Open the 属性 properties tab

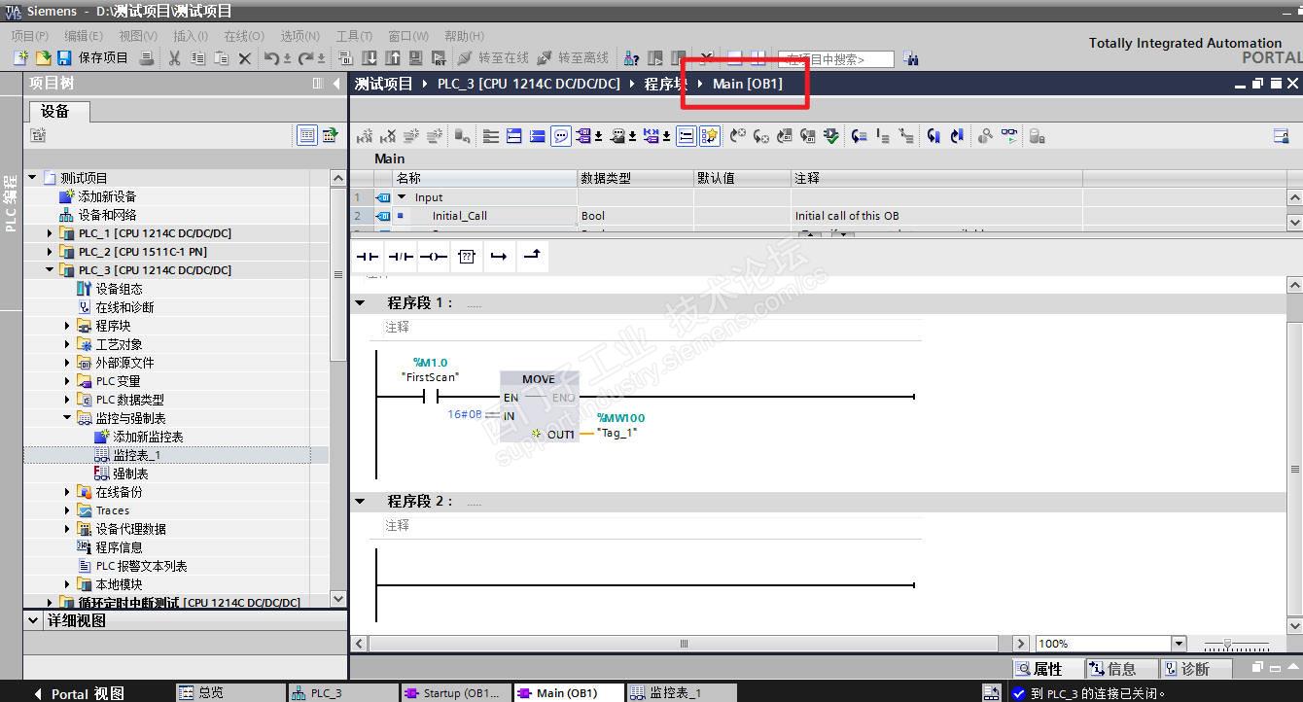(x=1046, y=669)
